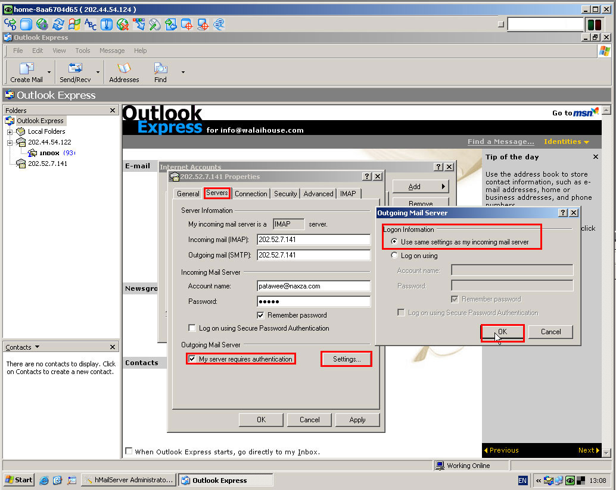Click the VNC eye tray icon
The height and width of the screenshot is (490, 616).
[x=570, y=480]
